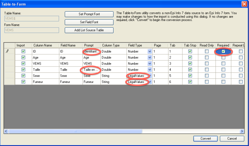
Task: Click the horizontal scrollbar right arrow
Action: (x=242, y=131)
